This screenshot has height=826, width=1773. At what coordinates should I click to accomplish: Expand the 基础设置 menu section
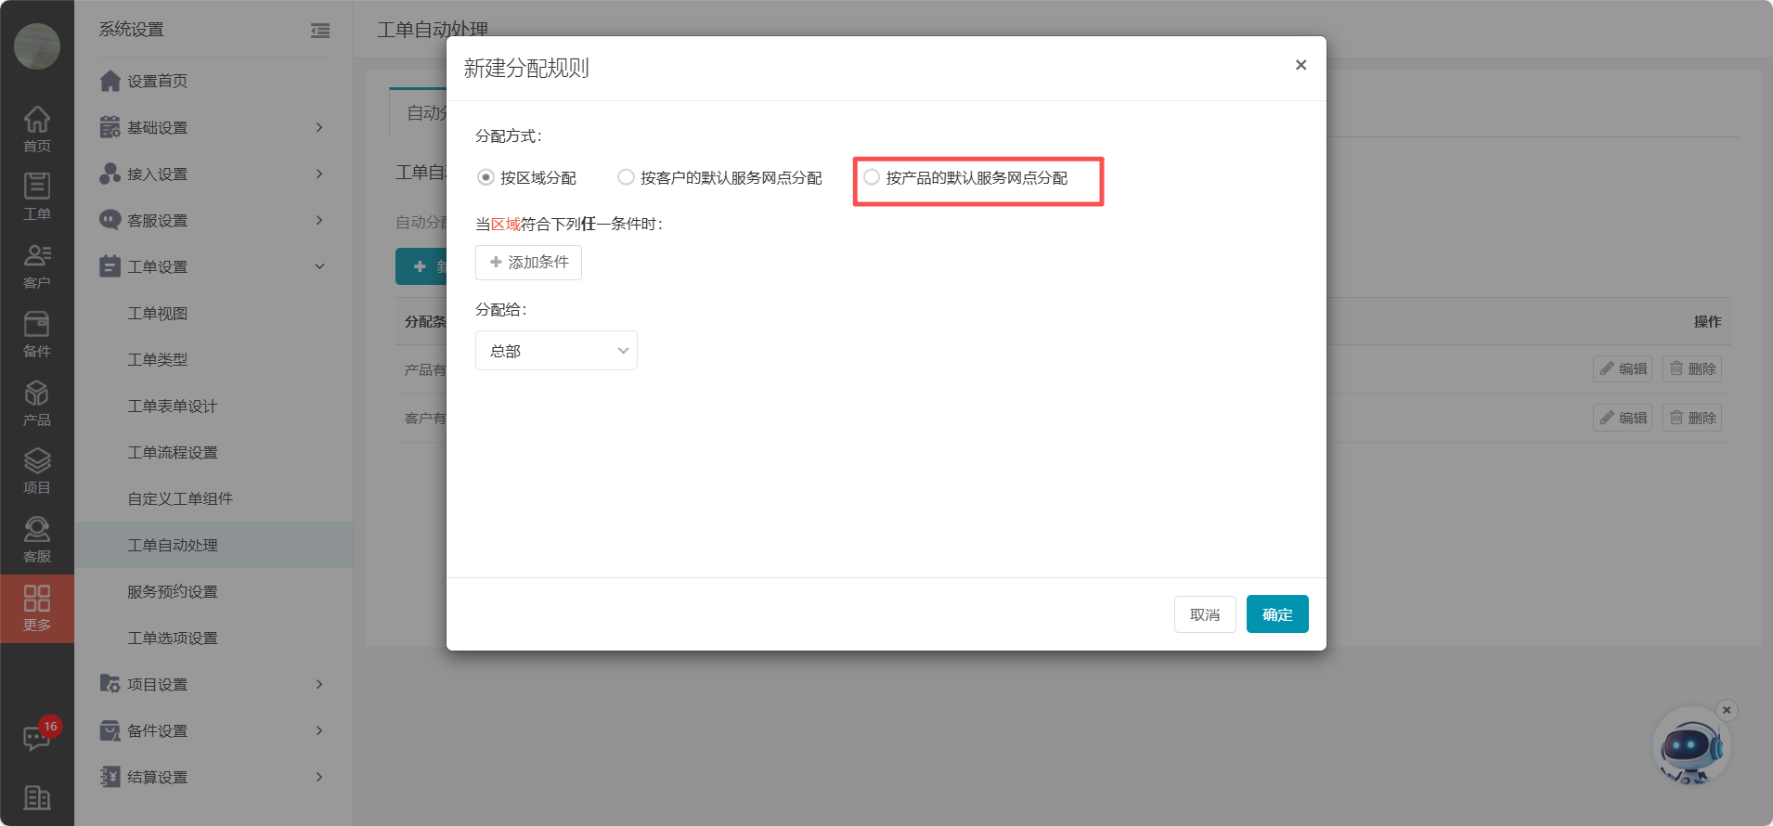(213, 127)
